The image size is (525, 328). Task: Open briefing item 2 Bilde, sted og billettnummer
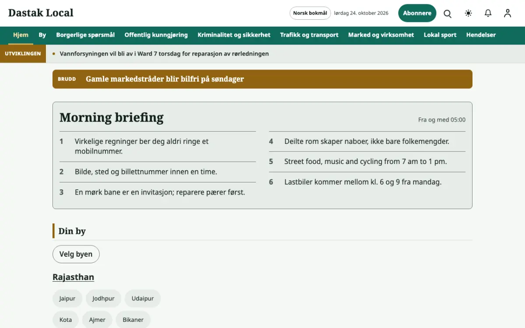[157, 172]
